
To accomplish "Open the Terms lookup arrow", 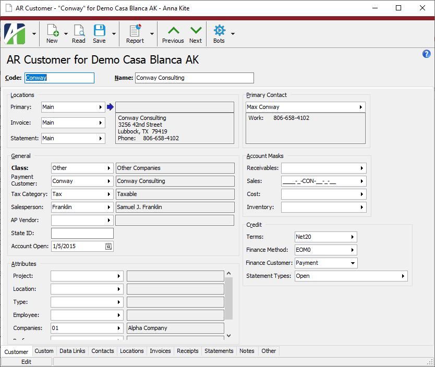I will point(353,237).
